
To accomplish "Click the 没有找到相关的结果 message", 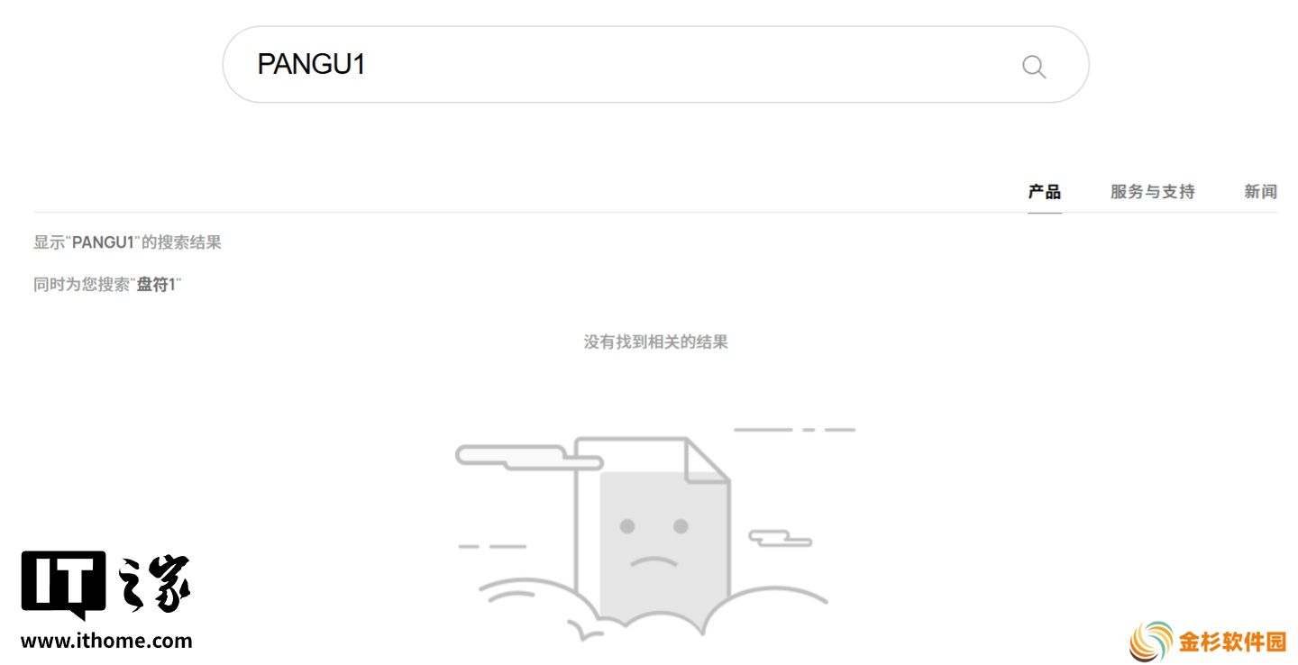I will 655,342.
